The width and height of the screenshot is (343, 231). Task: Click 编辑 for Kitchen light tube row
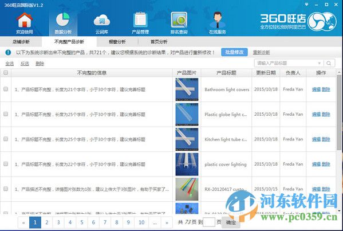point(316,139)
